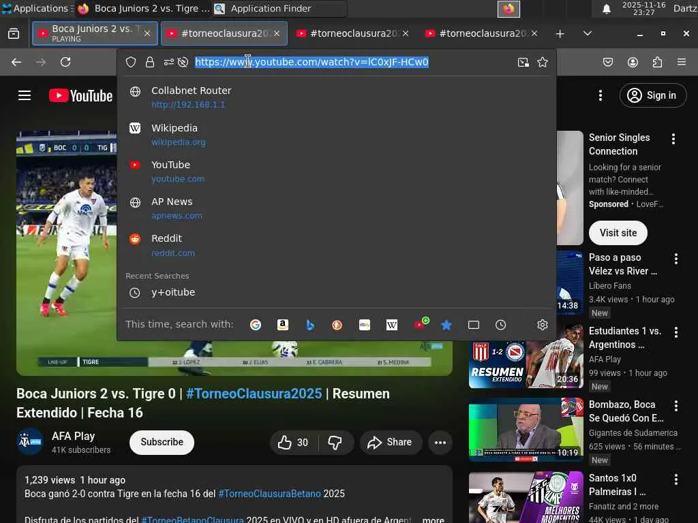
Task: Select the Wikipedia suggestion in the dropdown
Action: point(336,135)
